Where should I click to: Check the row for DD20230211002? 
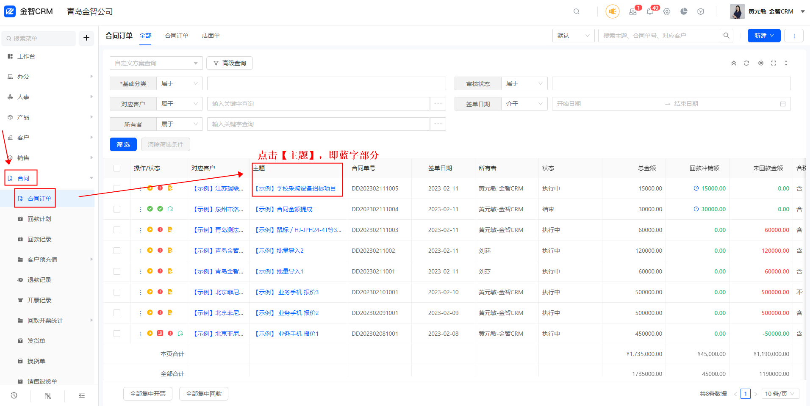coord(117,251)
